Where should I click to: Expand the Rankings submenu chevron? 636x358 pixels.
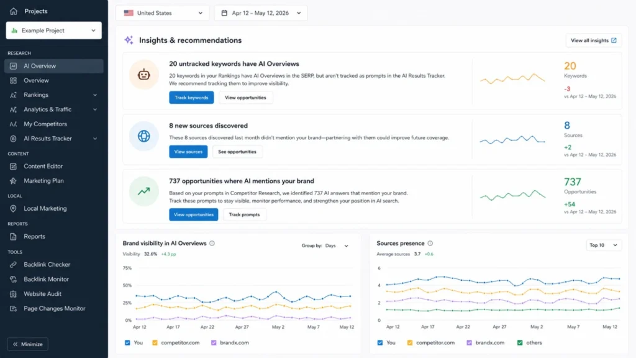(95, 95)
